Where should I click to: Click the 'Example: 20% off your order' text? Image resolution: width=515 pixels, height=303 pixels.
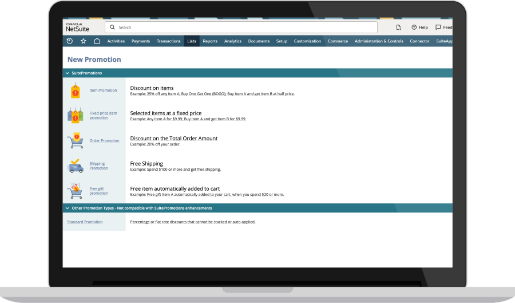pos(155,144)
